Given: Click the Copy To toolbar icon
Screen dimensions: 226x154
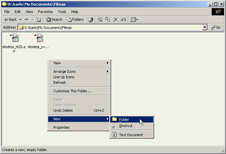Looking at the screenshot, I should click(x=108, y=19).
